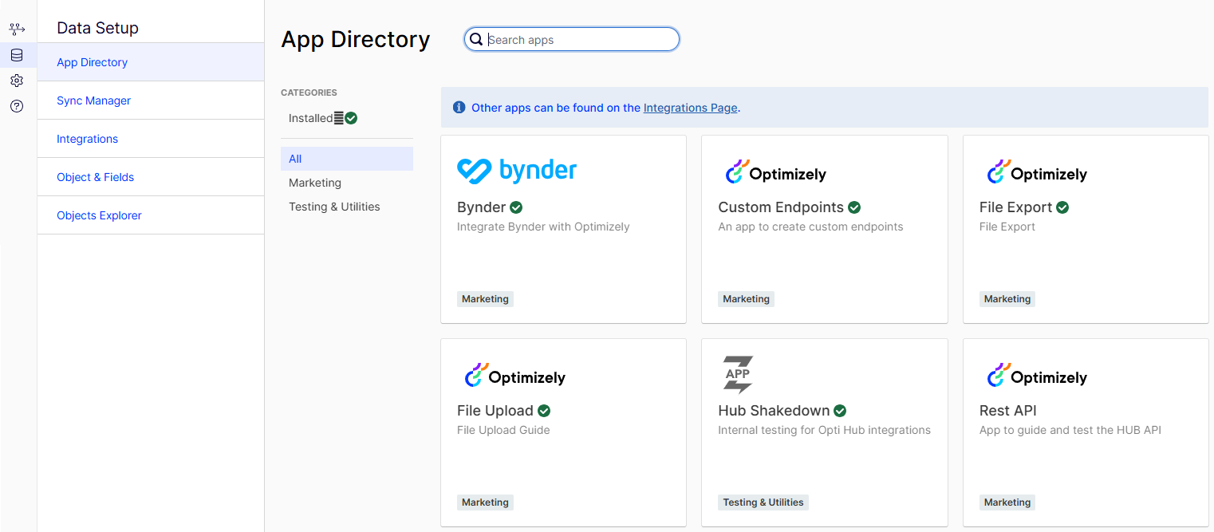The width and height of the screenshot is (1214, 532).
Task: Open the Custom Endpoints app title
Action: 781,207
